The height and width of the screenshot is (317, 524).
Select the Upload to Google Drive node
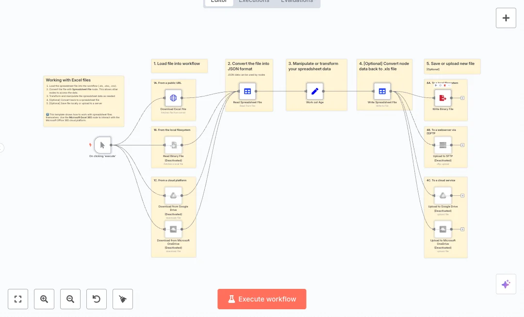pos(442,195)
